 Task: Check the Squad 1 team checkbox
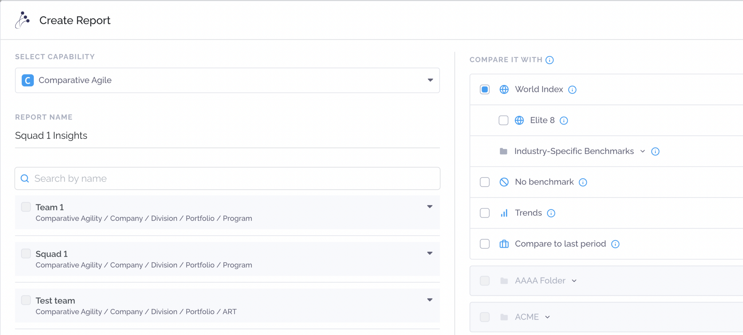pos(26,253)
